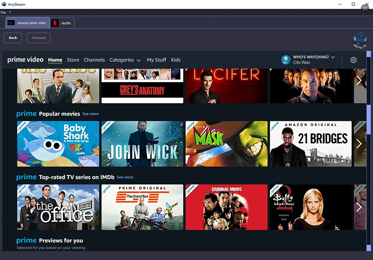Open the settings gear in Prime Video
The image size is (373, 260).
click(353, 60)
